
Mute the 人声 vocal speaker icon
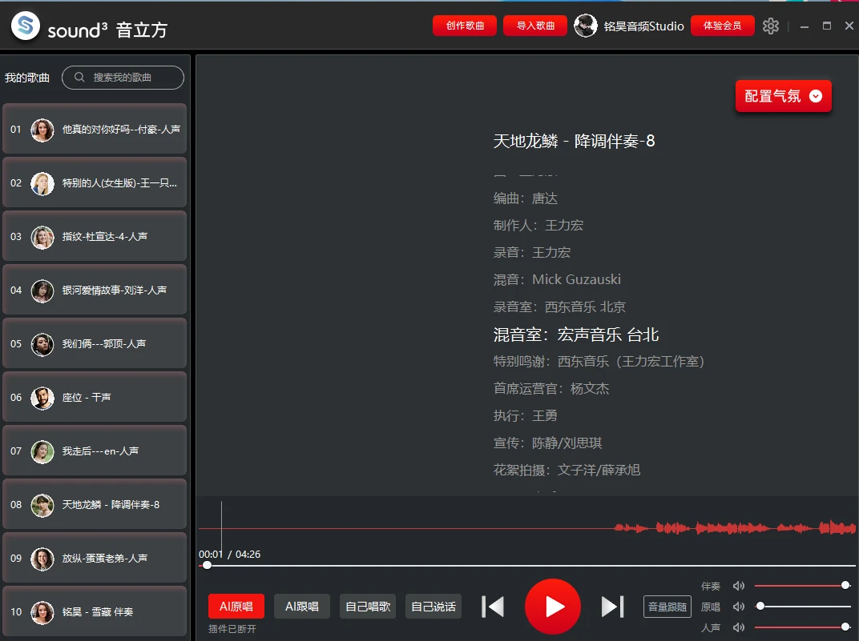click(x=738, y=627)
